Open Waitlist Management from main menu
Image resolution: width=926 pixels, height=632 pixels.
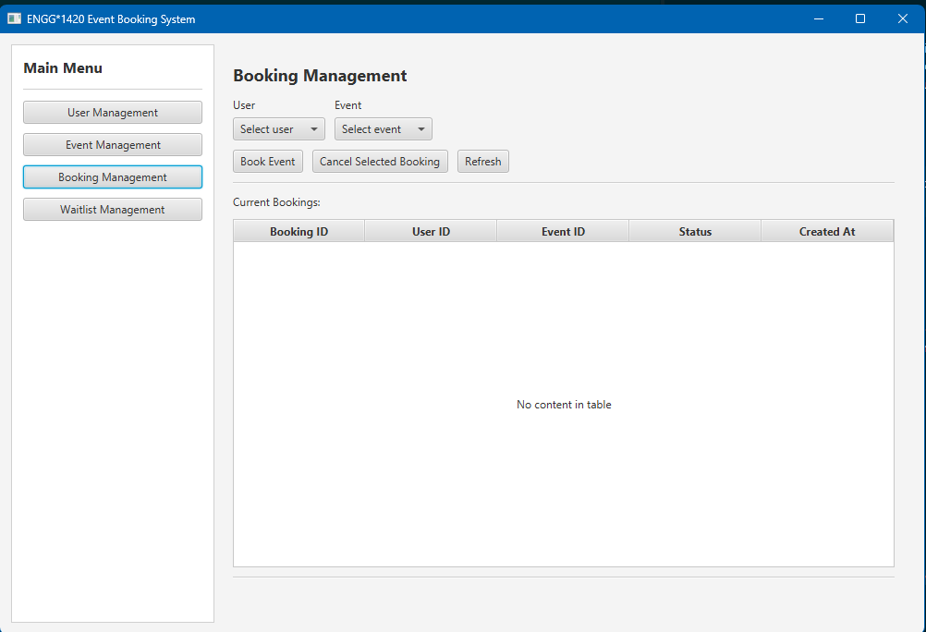click(x=112, y=210)
